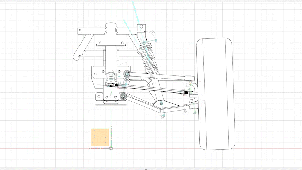
Task: Select the 74° angle dimension label
Action: pos(152,32)
